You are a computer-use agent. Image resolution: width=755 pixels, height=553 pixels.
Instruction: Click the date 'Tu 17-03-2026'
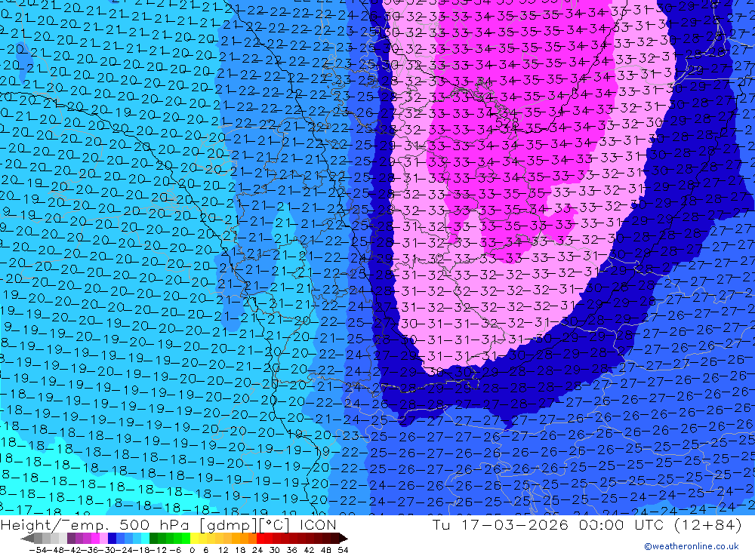(501, 524)
